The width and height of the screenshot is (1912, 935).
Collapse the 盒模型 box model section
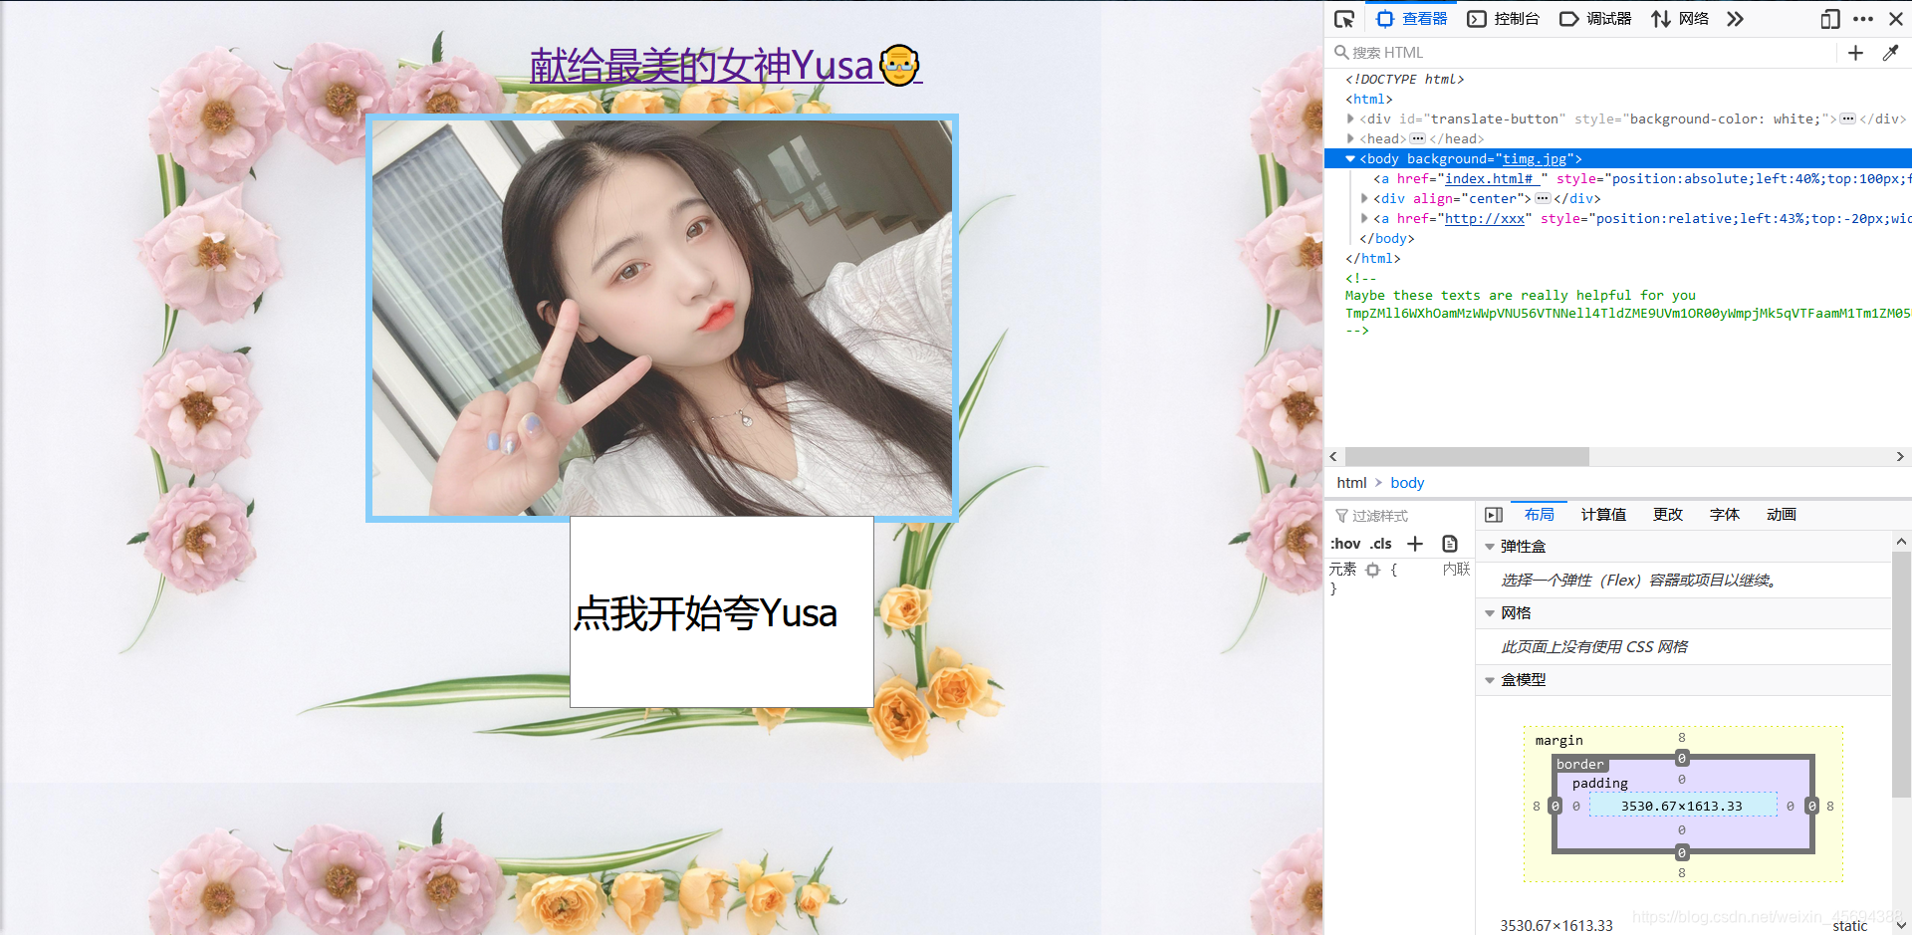1490,680
